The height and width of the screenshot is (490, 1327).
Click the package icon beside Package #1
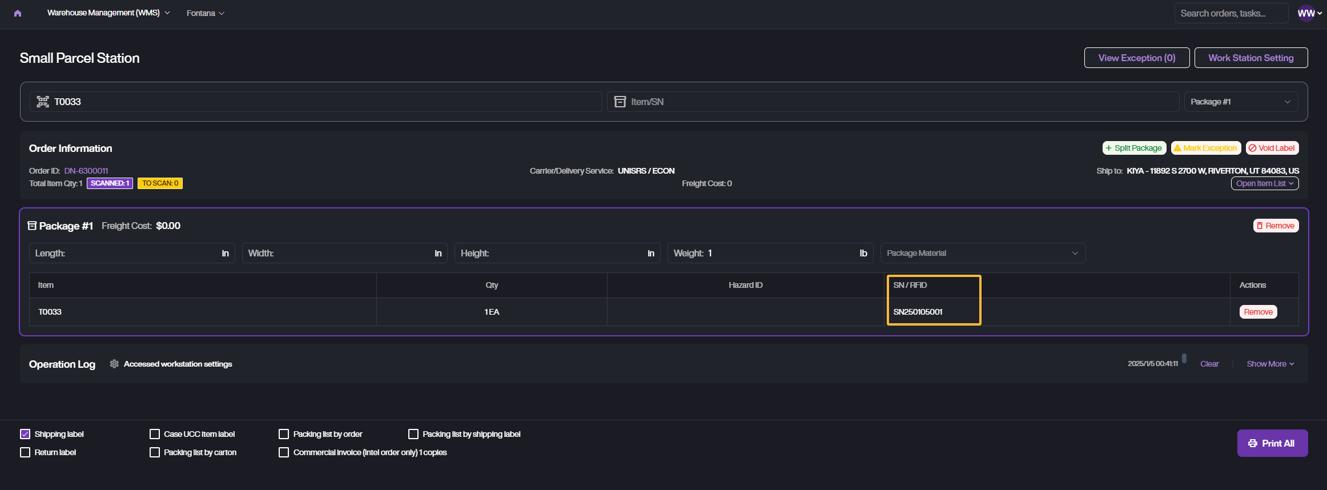tap(33, 226)
